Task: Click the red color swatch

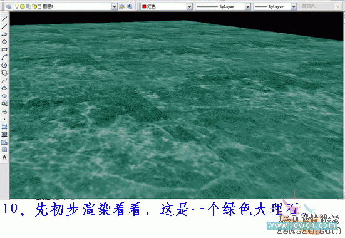Action: [x=144, y=7]
